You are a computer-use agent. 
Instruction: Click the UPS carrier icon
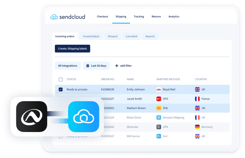[x=159, y=127]
